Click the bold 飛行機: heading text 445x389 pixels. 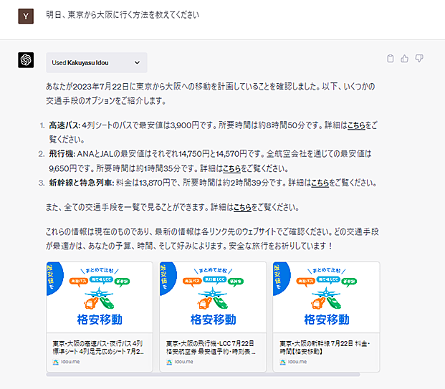tap(62, 154)
